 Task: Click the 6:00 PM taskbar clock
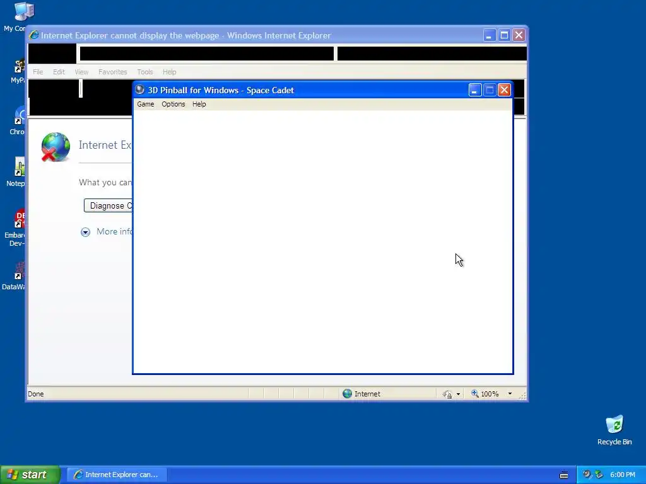tap(623, 475)
